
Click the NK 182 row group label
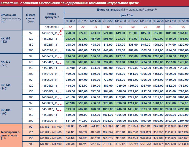[11, 42]
